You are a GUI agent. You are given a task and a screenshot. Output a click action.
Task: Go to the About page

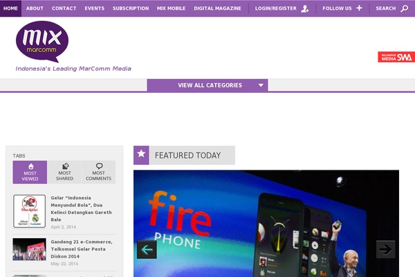(35, 8)
